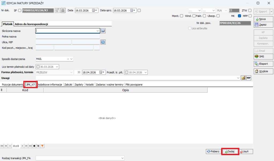Click the blue lookup icon beside NIP field

coord(103,42)
